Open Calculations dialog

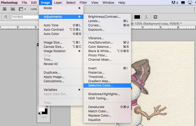pyautogui.click(x=61, y=81)
